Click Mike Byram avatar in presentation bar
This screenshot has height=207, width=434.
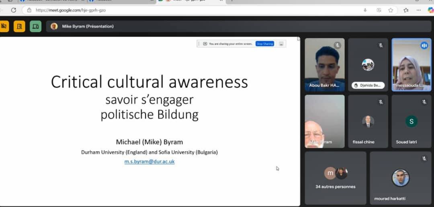pos(54,26)
